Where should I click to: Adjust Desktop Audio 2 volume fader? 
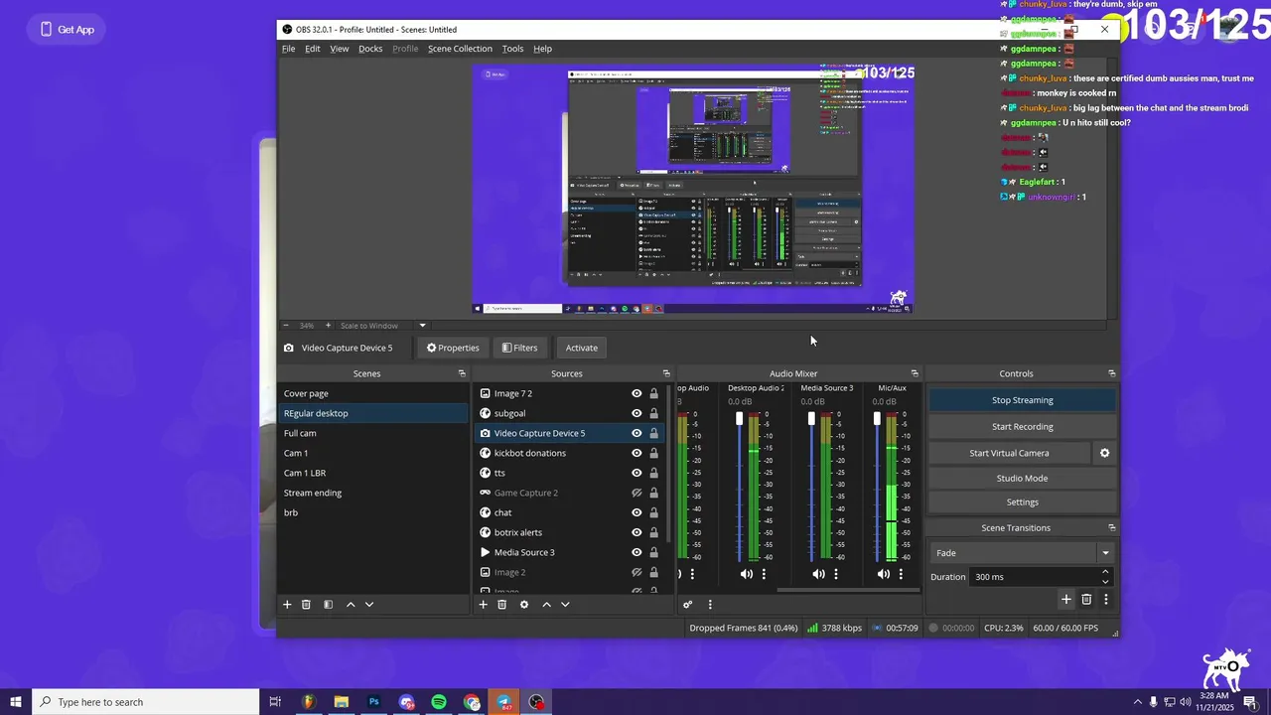tap(739, 419)
